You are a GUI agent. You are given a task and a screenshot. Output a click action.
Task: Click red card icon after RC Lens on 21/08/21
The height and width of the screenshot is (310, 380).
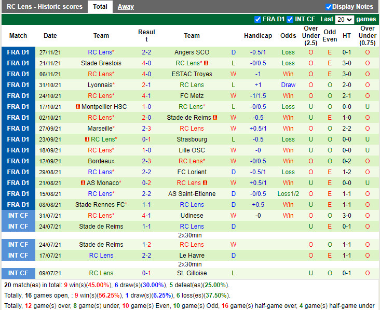click(205, 183)
